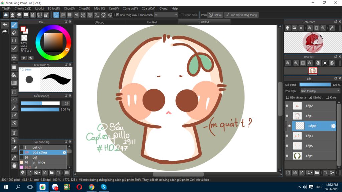Click the Đặt lại reset button
Screen dimensions: 342x192
(215, 15)
